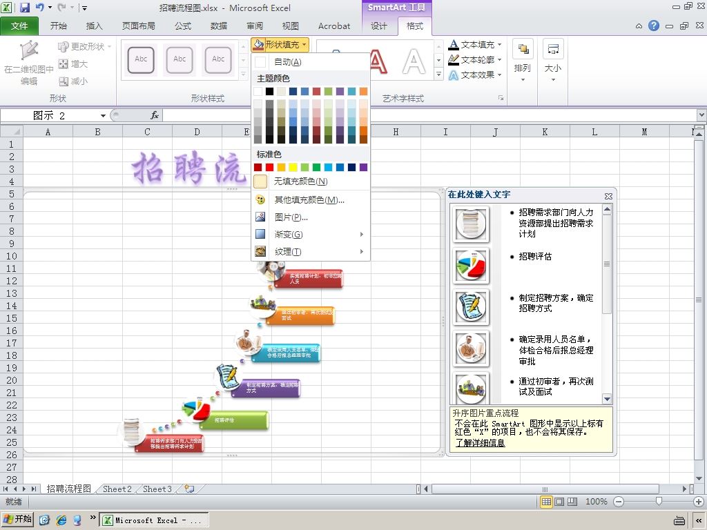The image size is (707, 530).
Task: Click the 了解详细信息 link
Action: (x=480, y=443)
